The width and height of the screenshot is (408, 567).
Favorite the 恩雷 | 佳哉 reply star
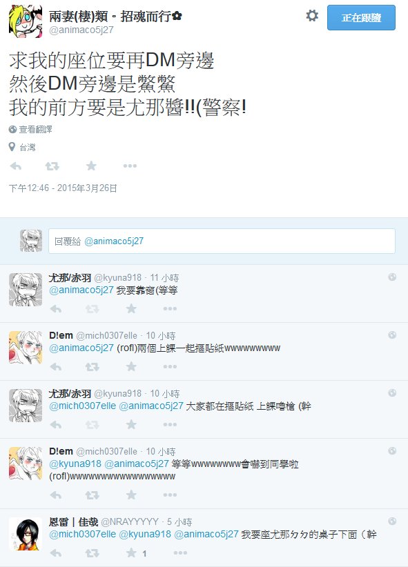point(131,553)
